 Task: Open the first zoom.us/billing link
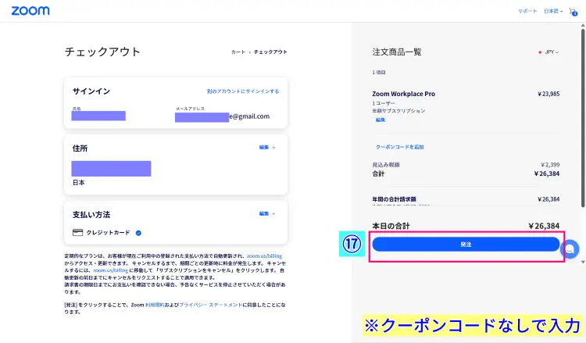pos(265,256)
